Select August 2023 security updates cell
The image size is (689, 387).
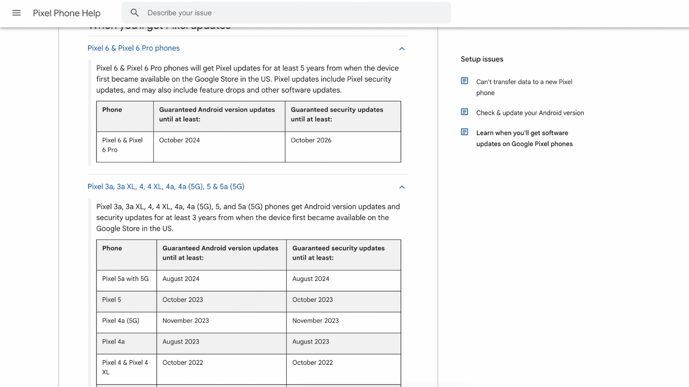click(x=344, y=344)
